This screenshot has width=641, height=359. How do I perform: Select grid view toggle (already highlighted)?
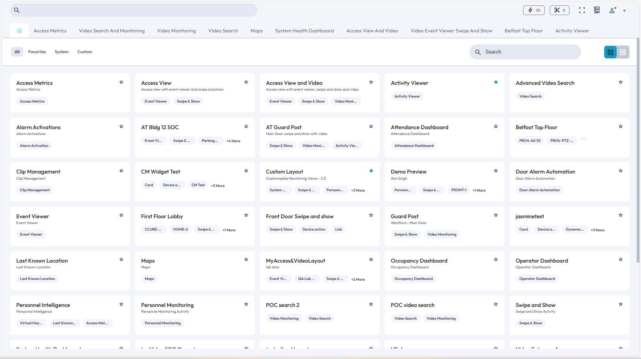(610, 52)
